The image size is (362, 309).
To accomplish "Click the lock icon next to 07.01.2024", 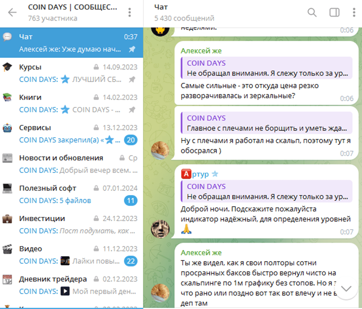I will pyautogui.click(x=96, y=188).
